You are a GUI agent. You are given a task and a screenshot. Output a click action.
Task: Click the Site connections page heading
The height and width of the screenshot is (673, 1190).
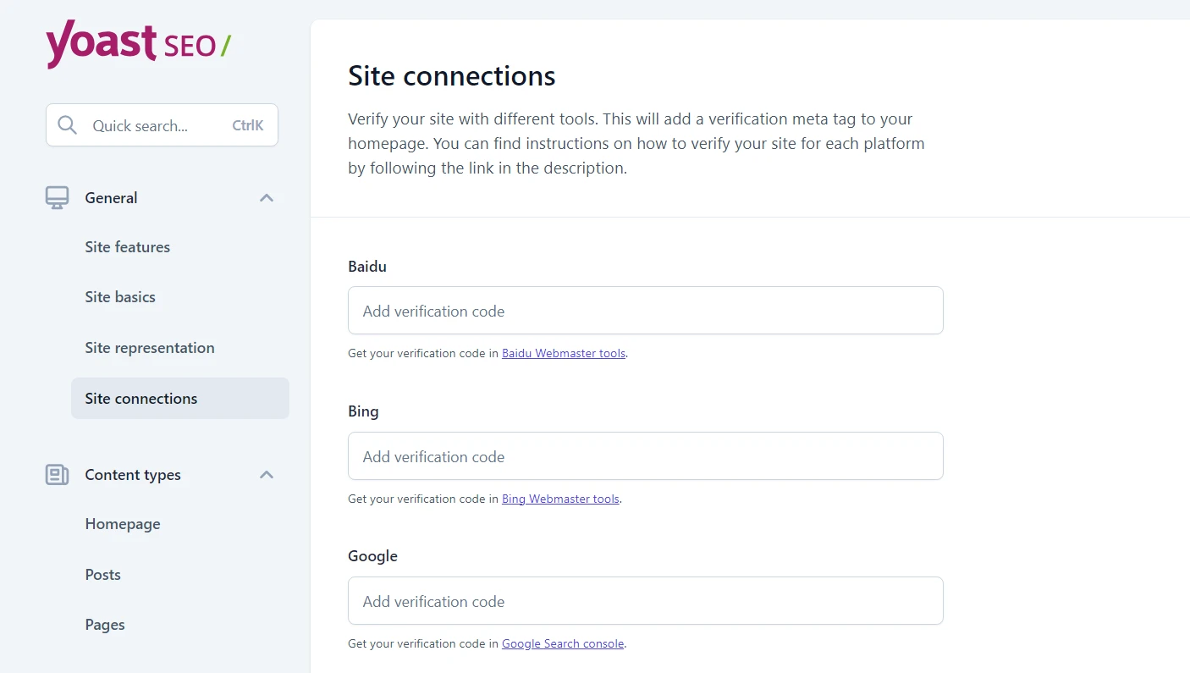[x=452, y=76]
